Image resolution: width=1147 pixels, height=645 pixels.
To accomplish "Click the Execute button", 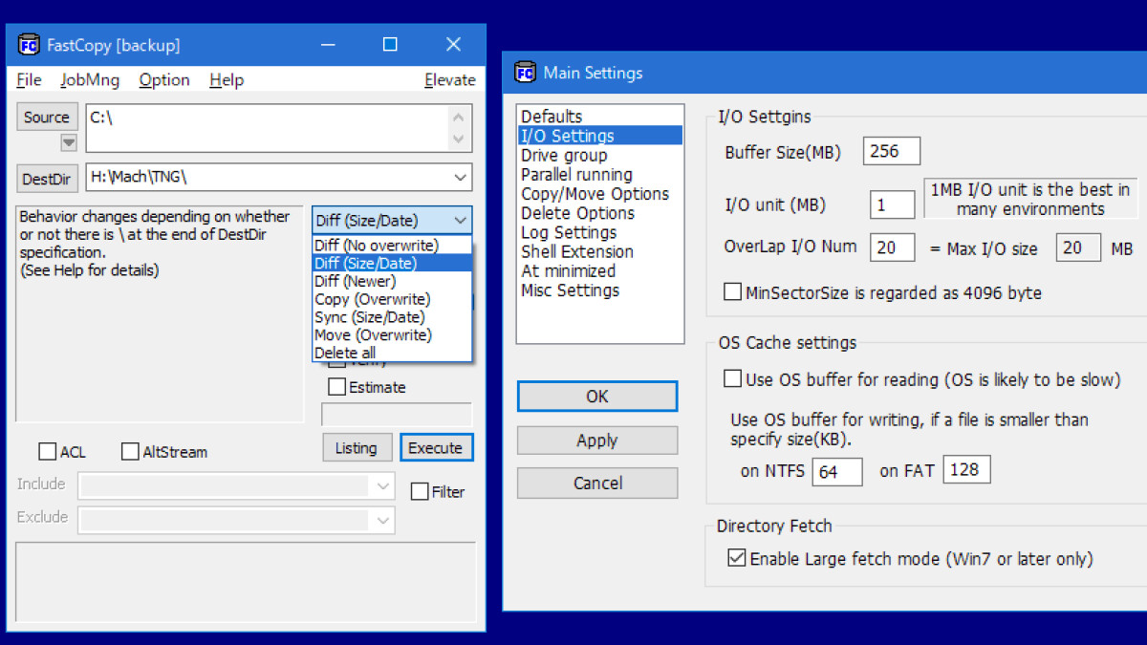I will click(436, 448).
